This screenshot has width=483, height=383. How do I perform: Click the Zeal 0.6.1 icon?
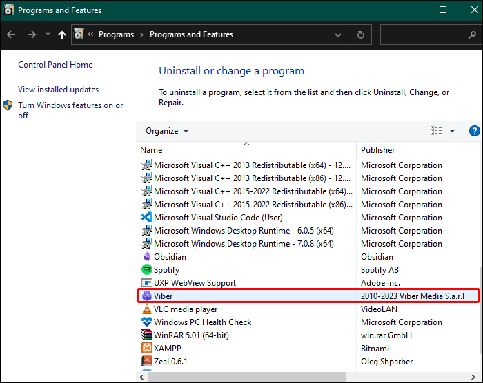point(146,361)
